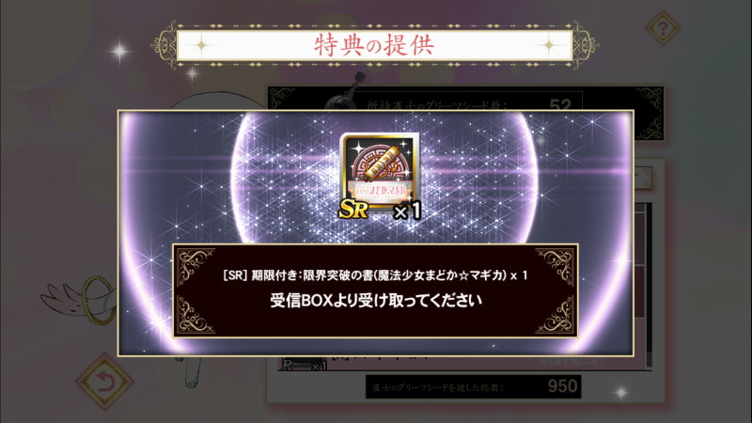Image resolution: width=752 pixels, height=423 pixels.
Task: Tap the diamond-shaped back arrow button
Action: [104, 382]
